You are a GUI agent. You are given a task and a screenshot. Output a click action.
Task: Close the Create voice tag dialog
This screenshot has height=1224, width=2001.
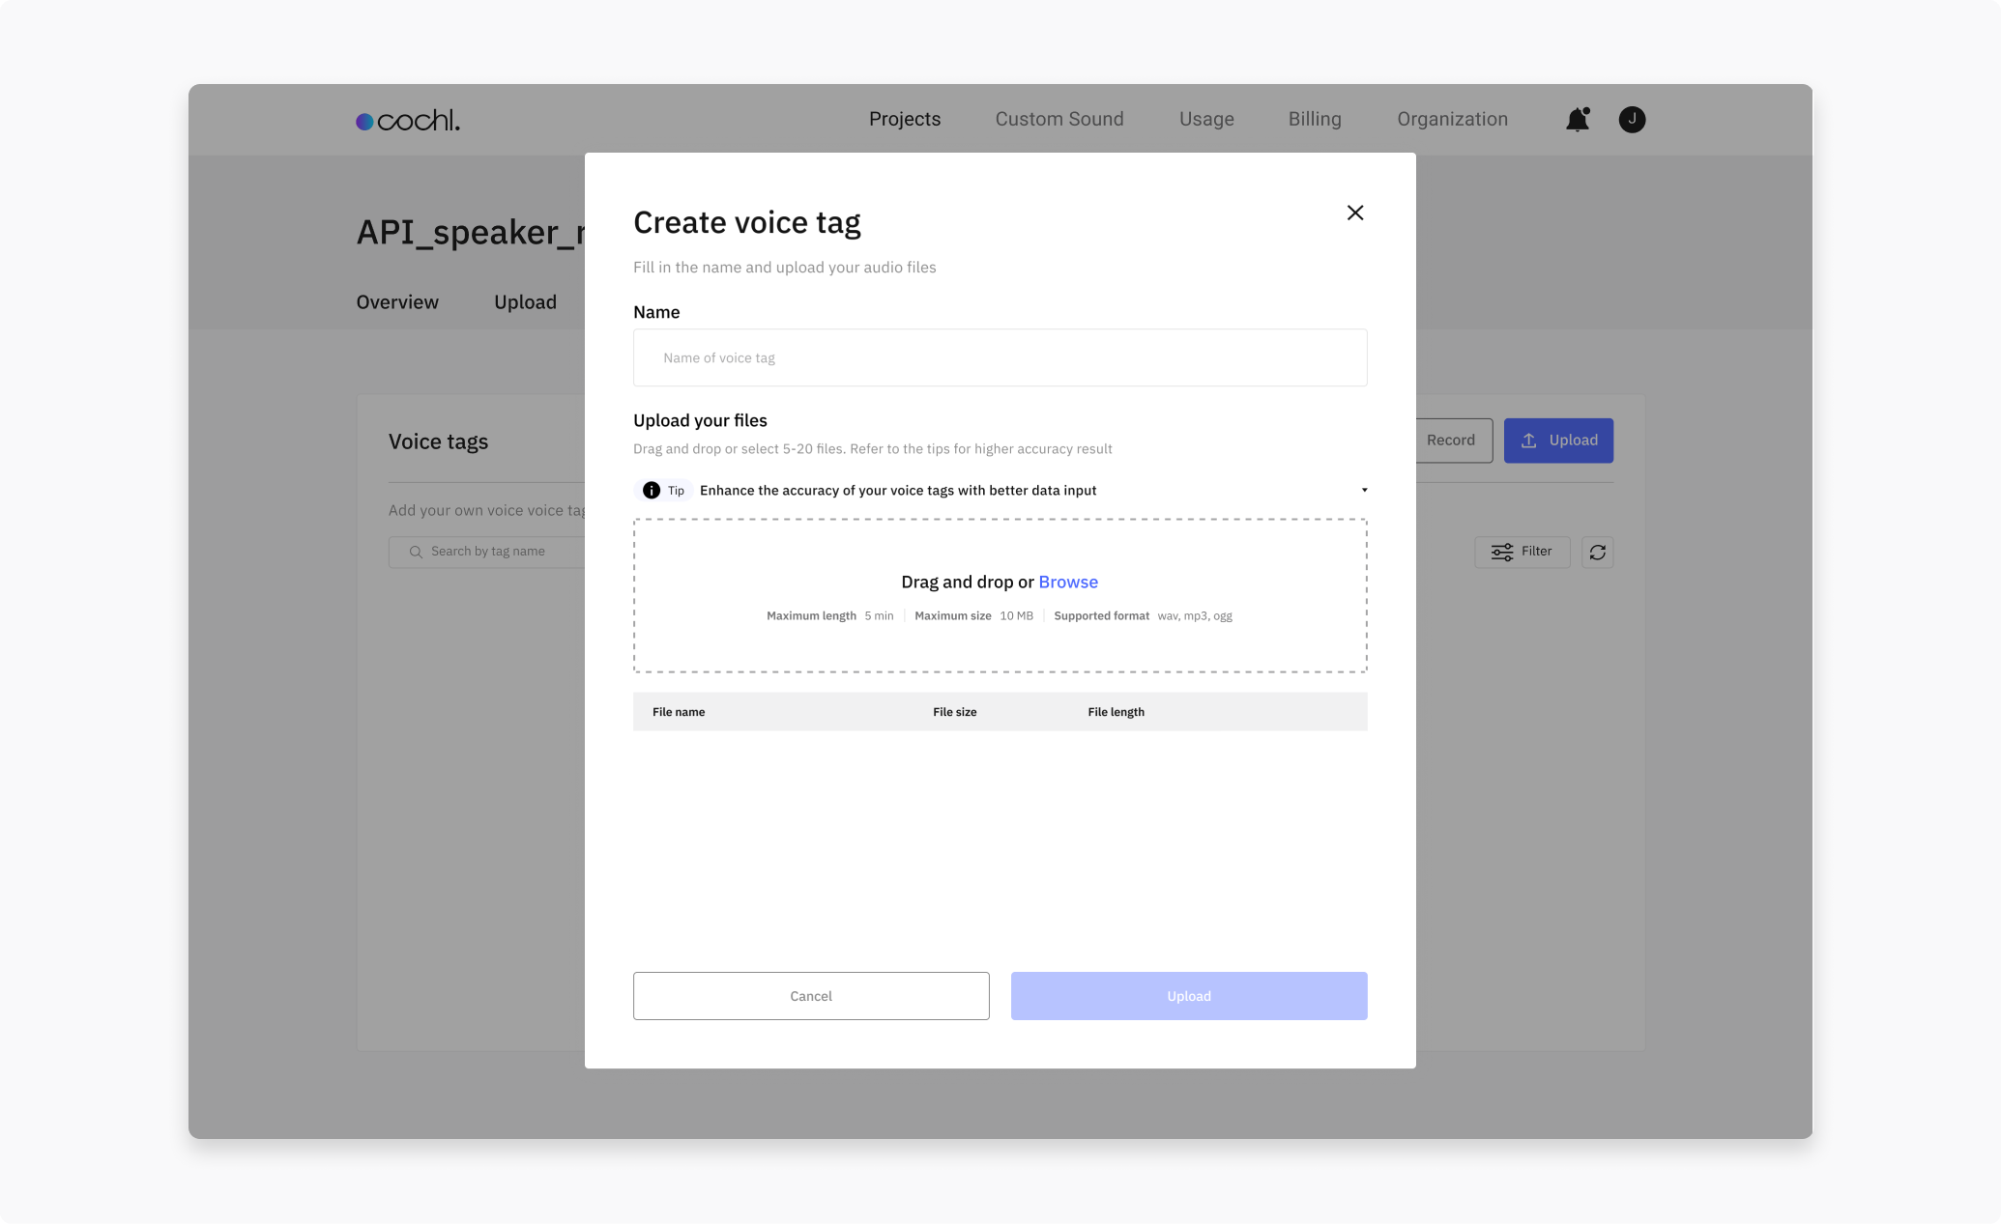pyautogui.click(x=1355, y=213)
